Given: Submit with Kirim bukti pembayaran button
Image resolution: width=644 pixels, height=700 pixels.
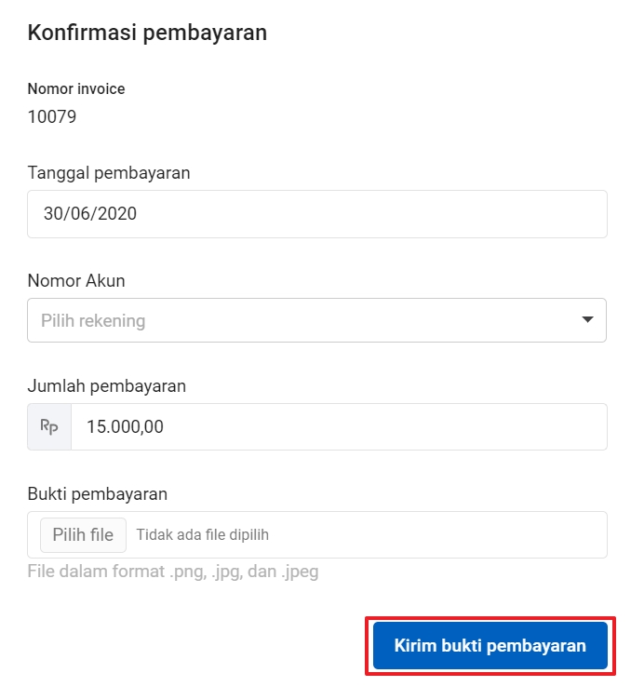Looking at the screenshot, I should click(x=490, y=646).
